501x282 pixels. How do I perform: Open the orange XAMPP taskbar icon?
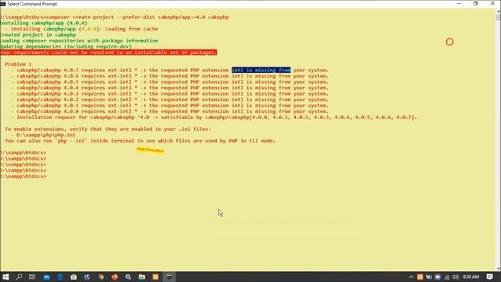155,277
